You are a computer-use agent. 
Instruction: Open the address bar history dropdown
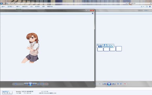[126, 3]
